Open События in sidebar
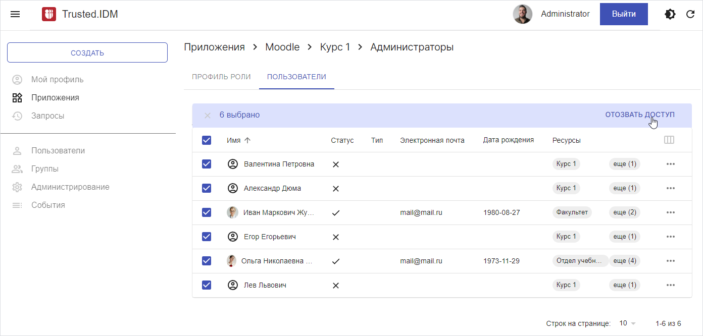This screenshot has height=336, width=703. coord(48,205)
